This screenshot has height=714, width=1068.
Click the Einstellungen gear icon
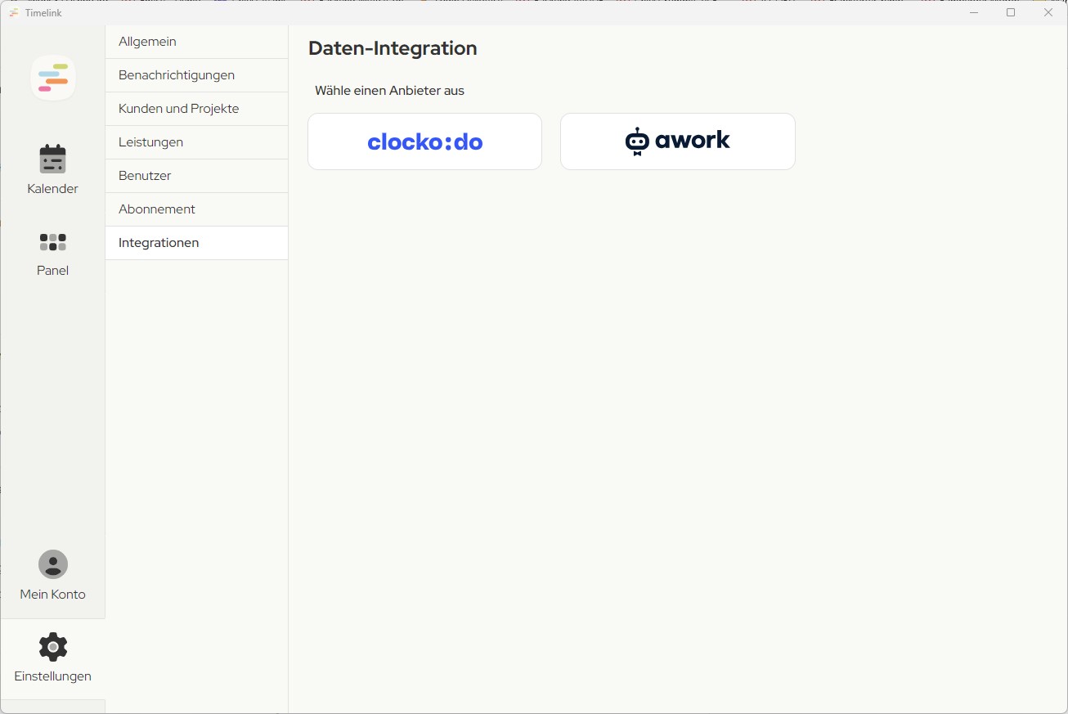[x=52, y=647]
